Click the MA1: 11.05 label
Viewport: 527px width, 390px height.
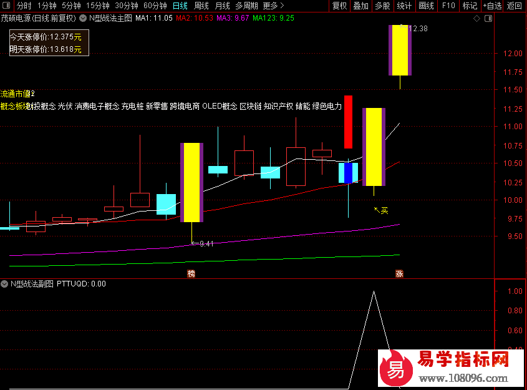[x=154, y=18]
